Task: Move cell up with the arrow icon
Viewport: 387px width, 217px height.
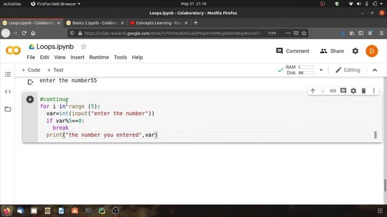Action: point(313,91)
